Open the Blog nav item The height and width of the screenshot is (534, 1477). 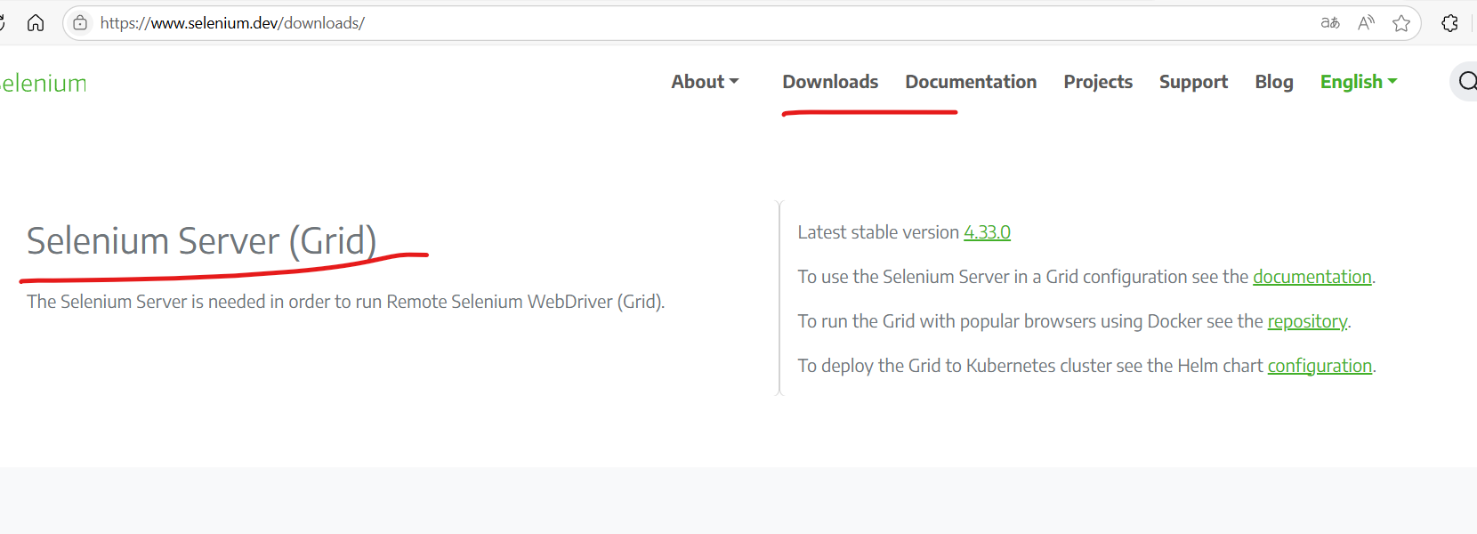pos(1274,82)
